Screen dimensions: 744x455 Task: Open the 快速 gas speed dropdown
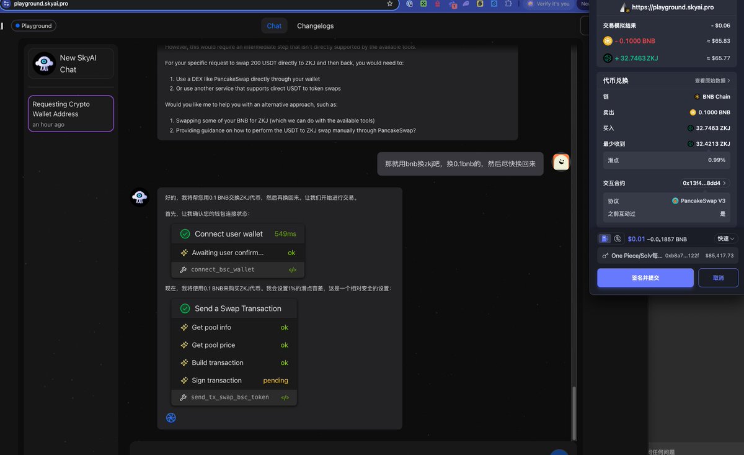(725, 238)
